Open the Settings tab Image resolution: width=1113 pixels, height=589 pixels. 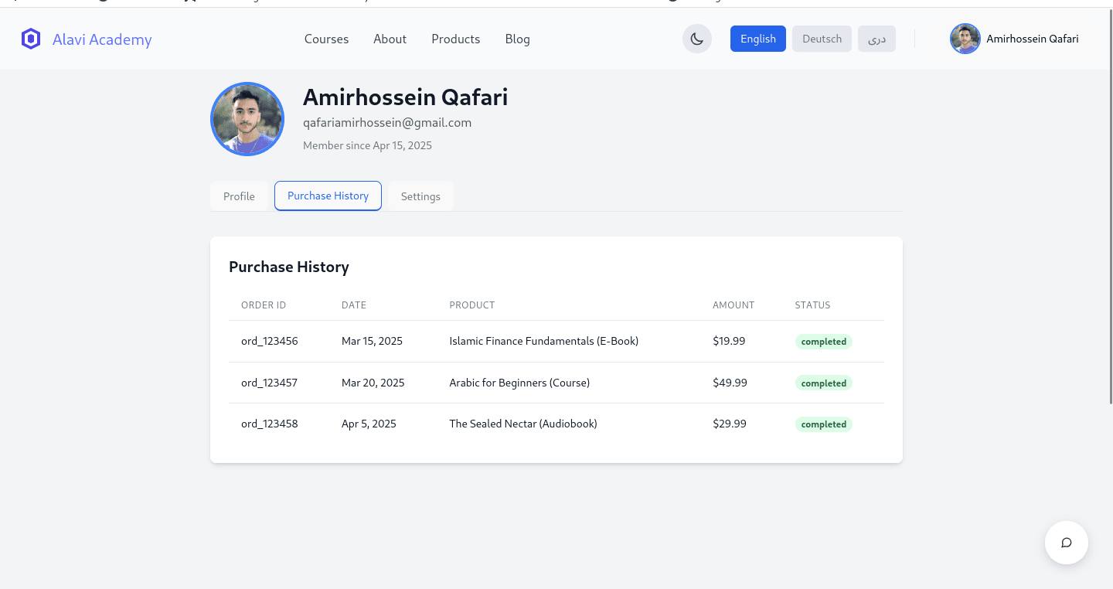[x=420, y=196]
